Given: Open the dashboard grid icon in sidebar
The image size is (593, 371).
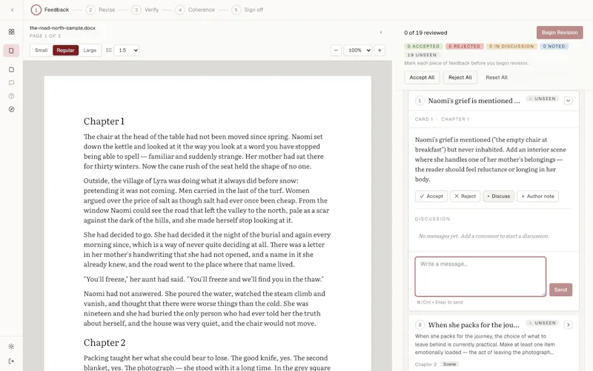Looking at the screenshot, I should [11, 32].
